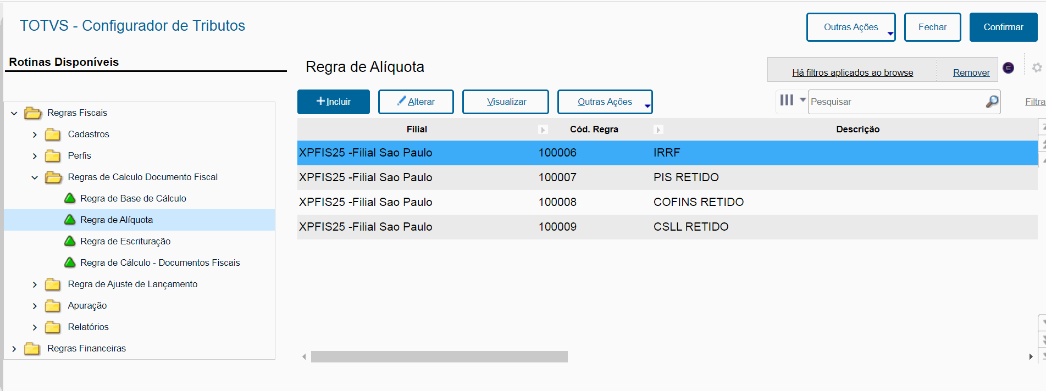The width and height of the screenshot is (1046, 391).
Task: Select Regra de Cálculo - Documentos Fiscais routine
Action: (159, 262)
